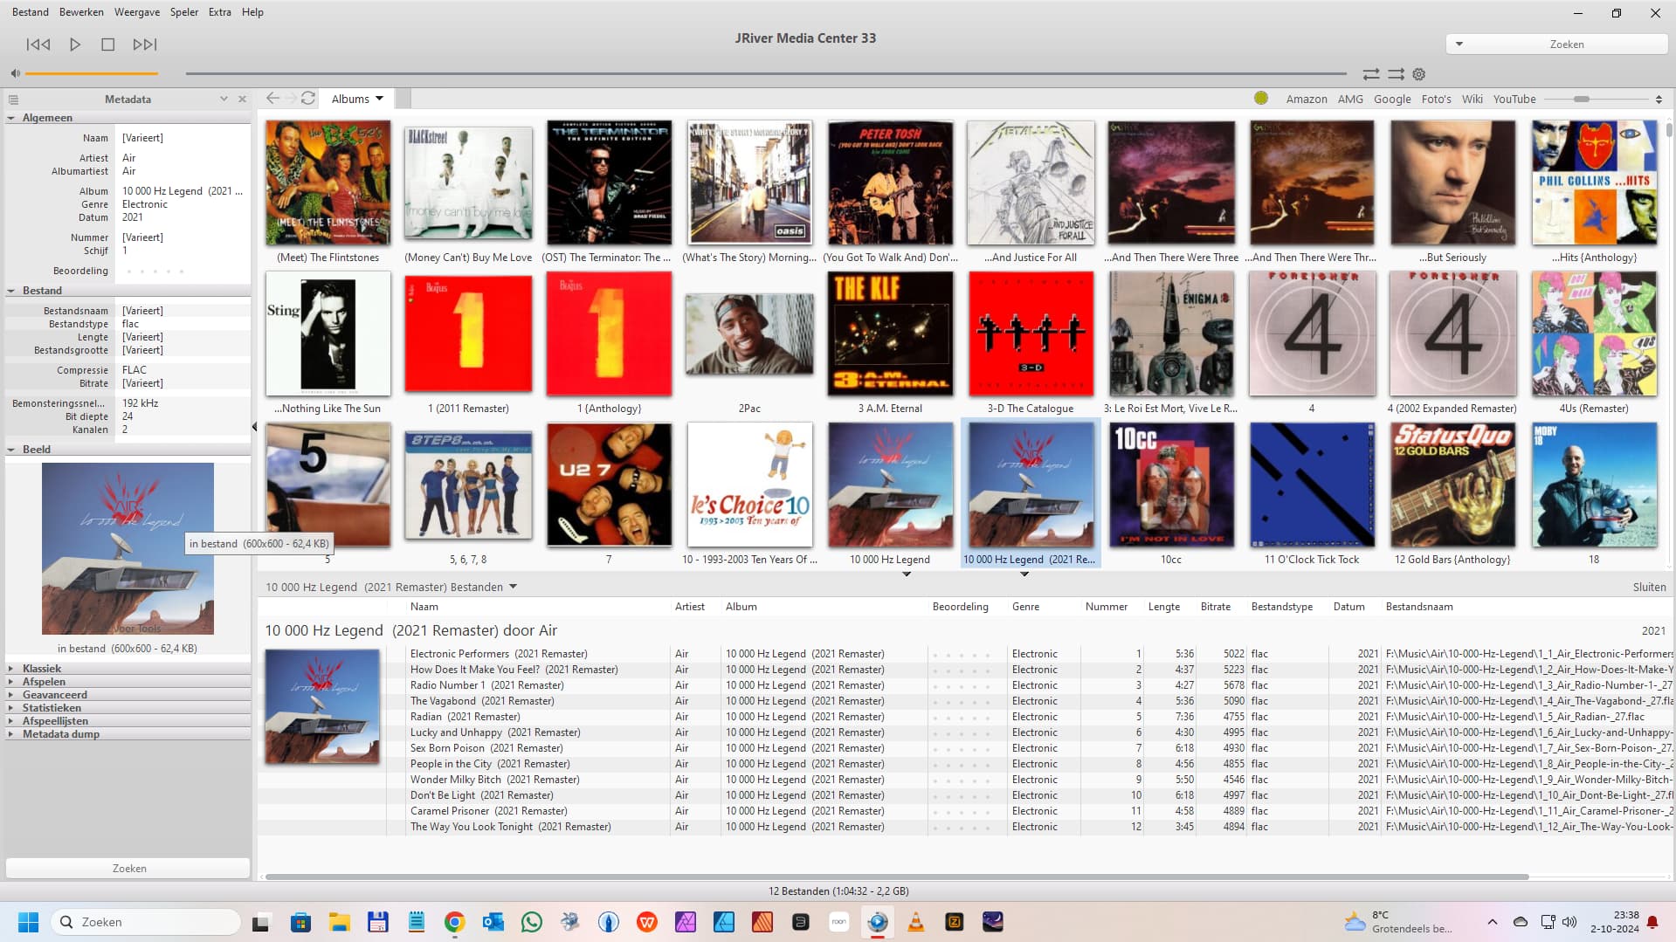This screenshot has width=1676, height=942.
Task: Expand the Afspelen section
Action: click(x=11, y=682)
